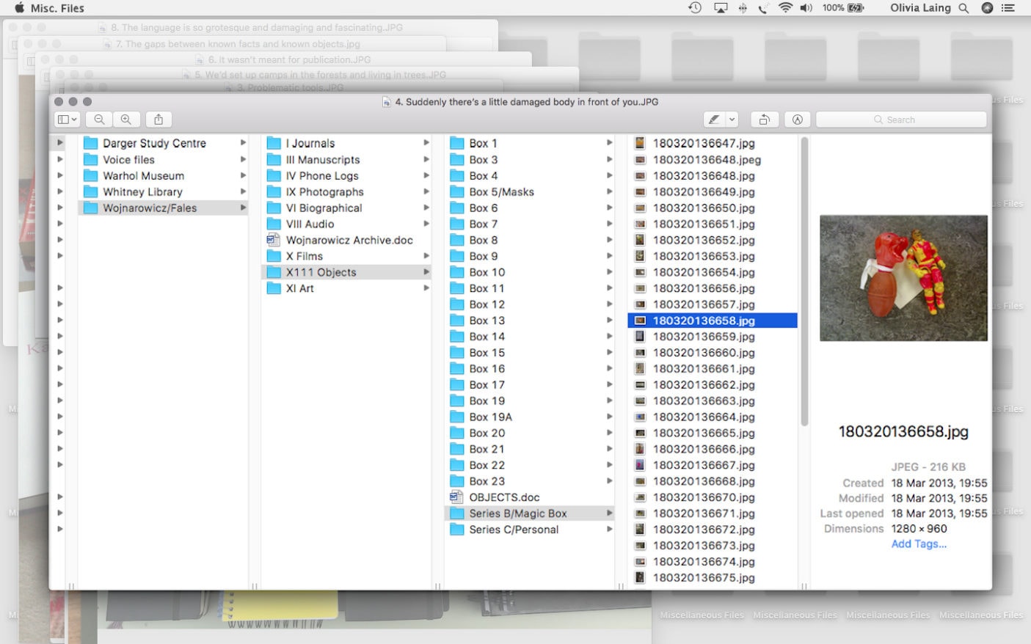Expand the arrow next to Series C/Personal

pyautogui.click(x=609, y=530)
